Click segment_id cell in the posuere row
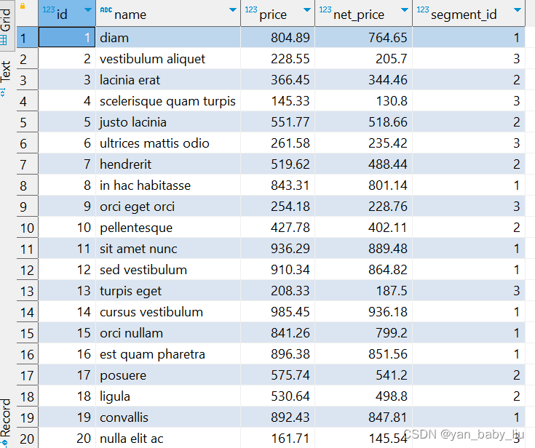 click(469, 375)
